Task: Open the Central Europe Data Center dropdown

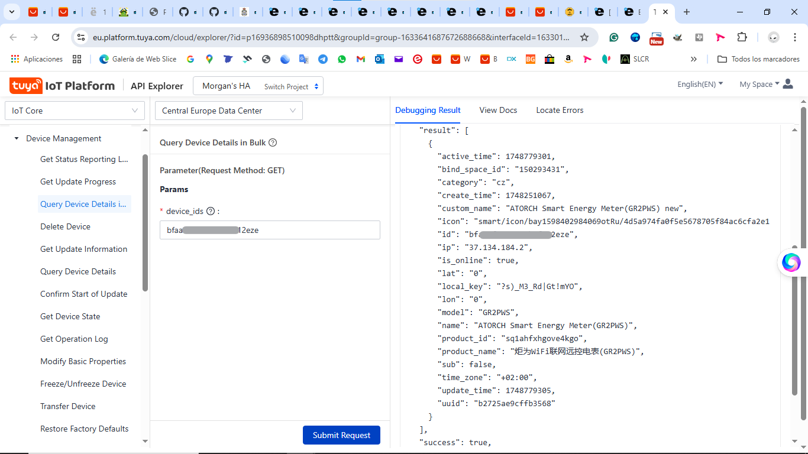Action: [x=228, y=111]
